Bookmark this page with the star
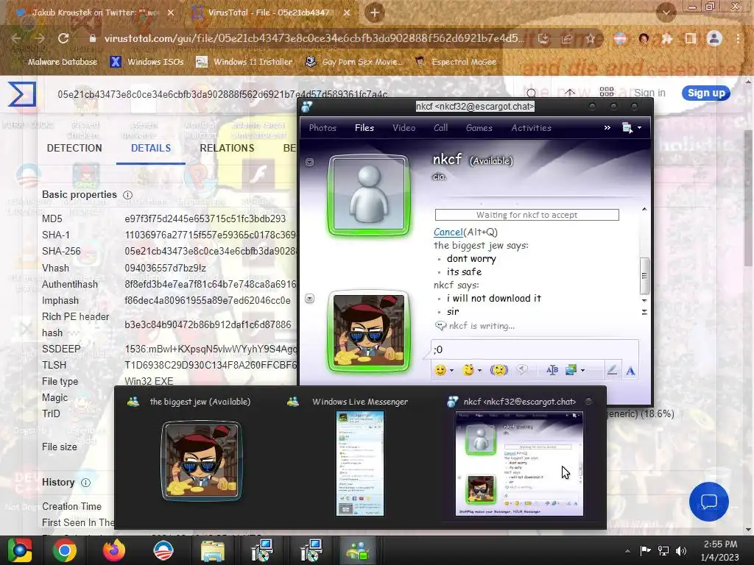 (x=591, y=39)
